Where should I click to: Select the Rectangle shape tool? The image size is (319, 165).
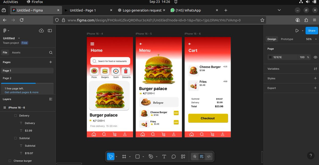pyautogui.click(x=137, y=156)
